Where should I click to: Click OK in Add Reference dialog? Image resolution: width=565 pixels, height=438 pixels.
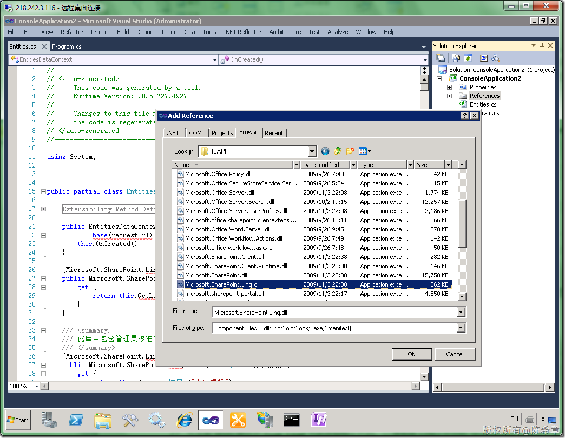(411, 354)
